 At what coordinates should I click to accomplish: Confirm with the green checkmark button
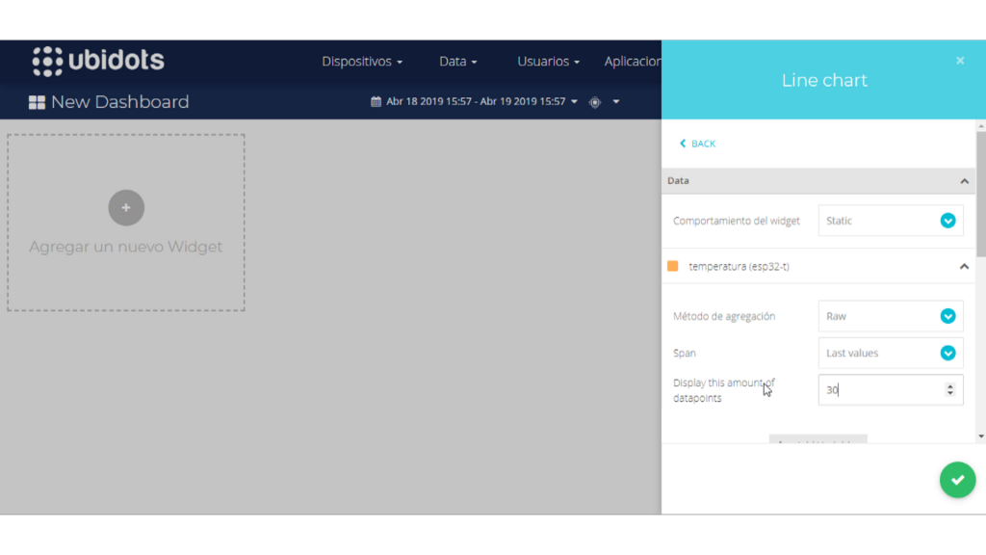coord(957,479)
